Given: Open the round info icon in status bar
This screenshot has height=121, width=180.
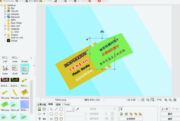Looking at the screenshot, I should tap(175, 100).
